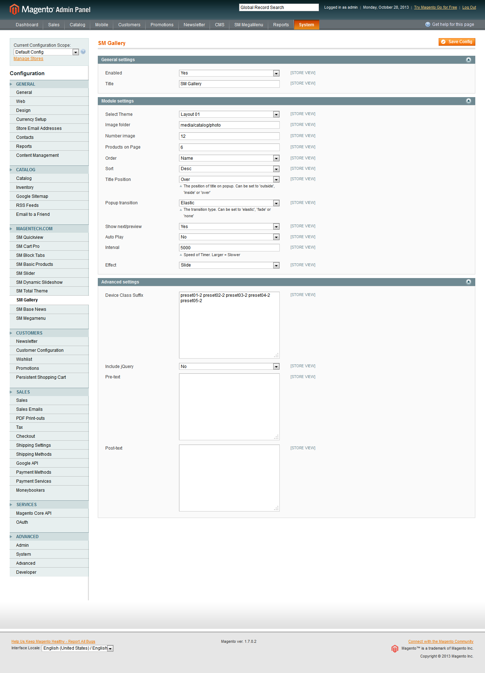
Task: Click the help question-mark icon beside scope selector
Action: pyautogui.click(x=83, y=52)
